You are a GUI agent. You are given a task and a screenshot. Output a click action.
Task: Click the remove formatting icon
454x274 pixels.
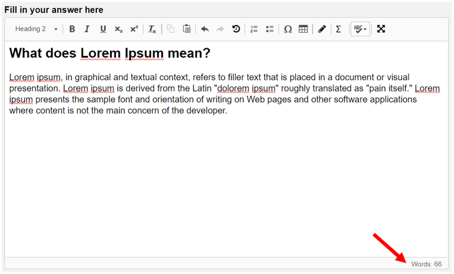(152, 29)
